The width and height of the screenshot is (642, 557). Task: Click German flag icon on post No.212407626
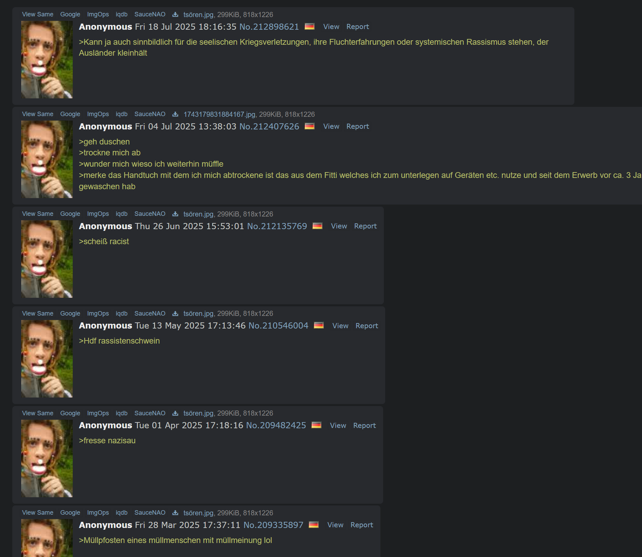(x=309, y=126)
